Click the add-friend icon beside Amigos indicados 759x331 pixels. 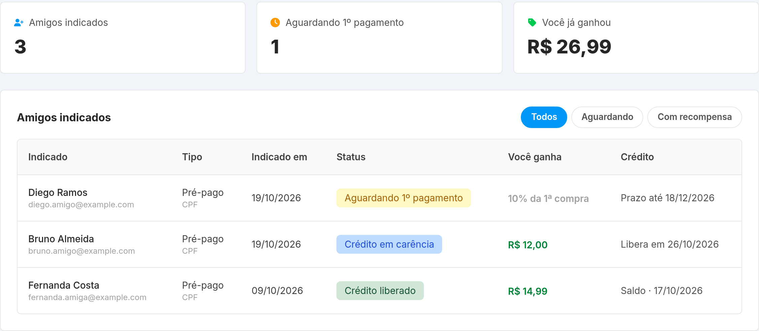pyautogui.click(x=19, y=23)
